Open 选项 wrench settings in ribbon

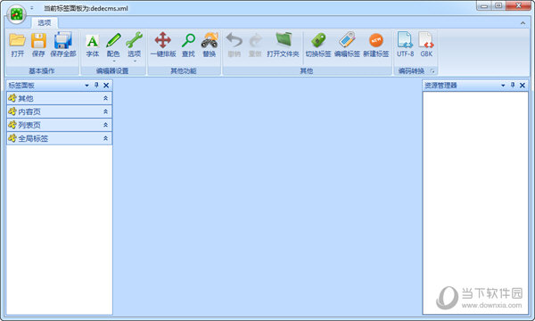(134, 45)
